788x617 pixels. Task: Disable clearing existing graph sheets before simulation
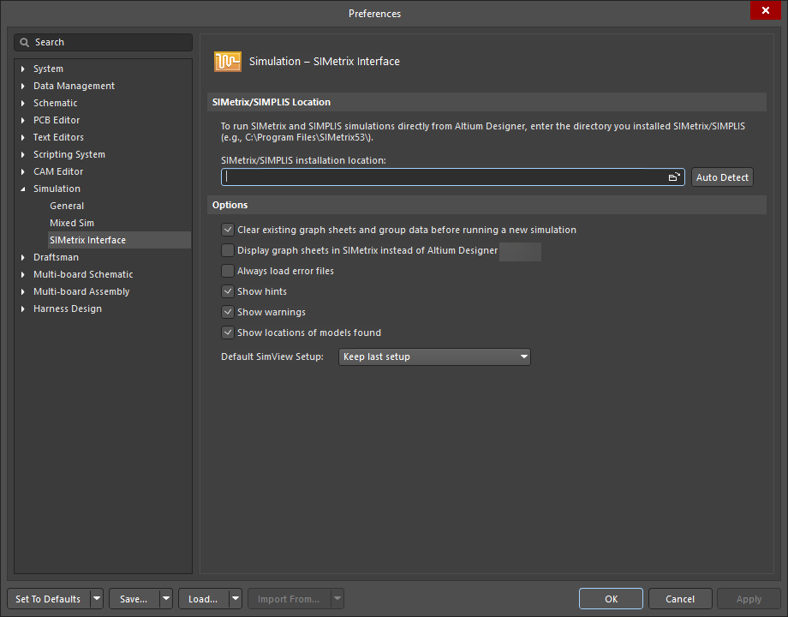[228, 230]
